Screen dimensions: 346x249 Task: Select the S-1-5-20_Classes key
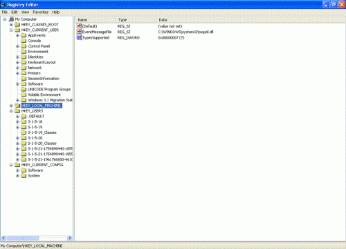42,143
